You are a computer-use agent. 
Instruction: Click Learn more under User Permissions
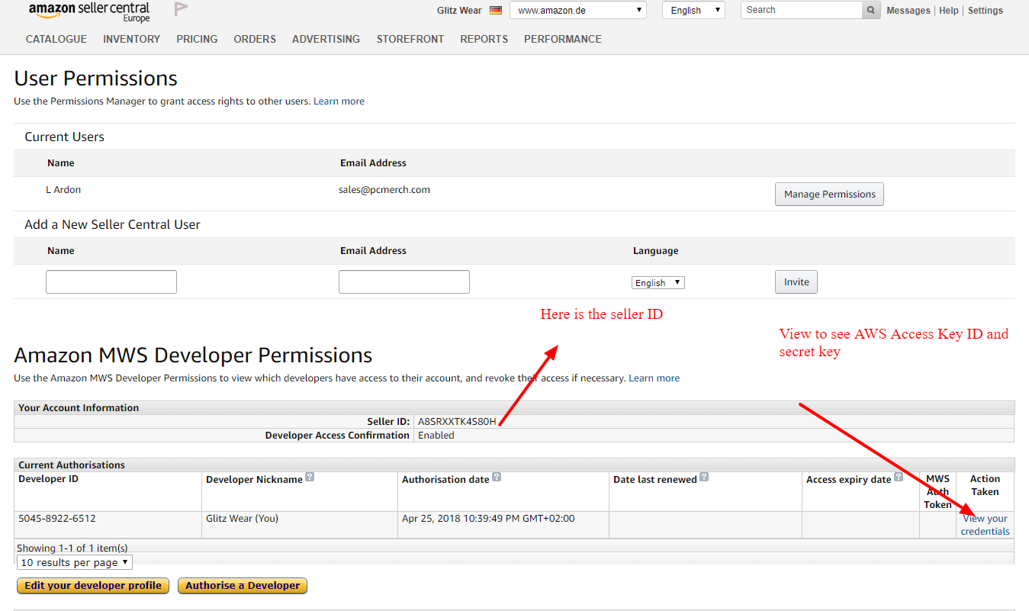pos(339,101)
